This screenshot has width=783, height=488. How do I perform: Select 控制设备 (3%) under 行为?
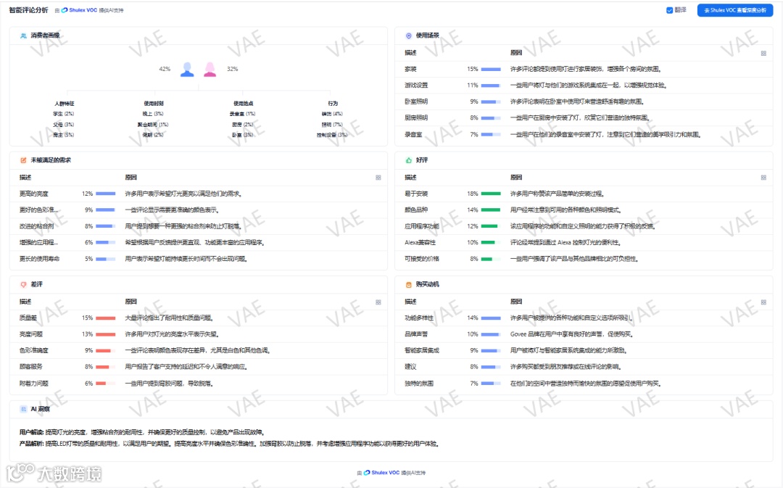pos(332,135)
